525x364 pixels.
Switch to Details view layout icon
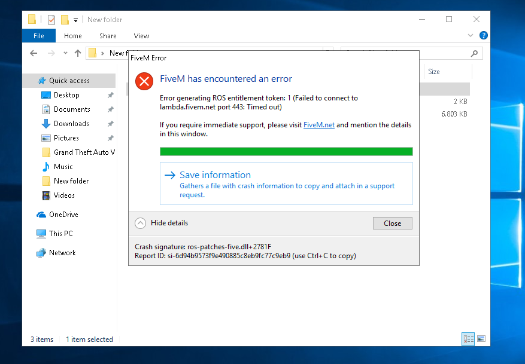[468, 339]
